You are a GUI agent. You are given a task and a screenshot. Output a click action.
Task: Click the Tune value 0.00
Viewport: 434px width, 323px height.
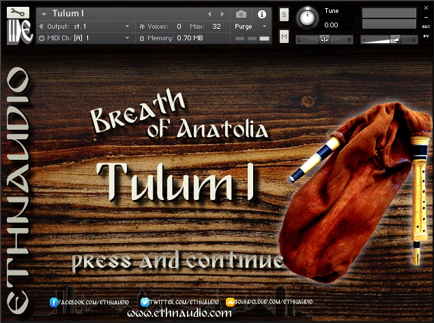pos(331,25)
